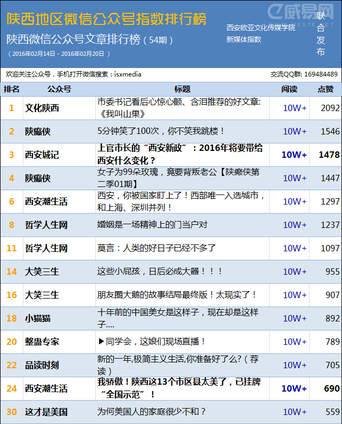Click the 联合发布 badge in the header
The height and width of the screenshot is (424, 342).
tap(320, 34)
